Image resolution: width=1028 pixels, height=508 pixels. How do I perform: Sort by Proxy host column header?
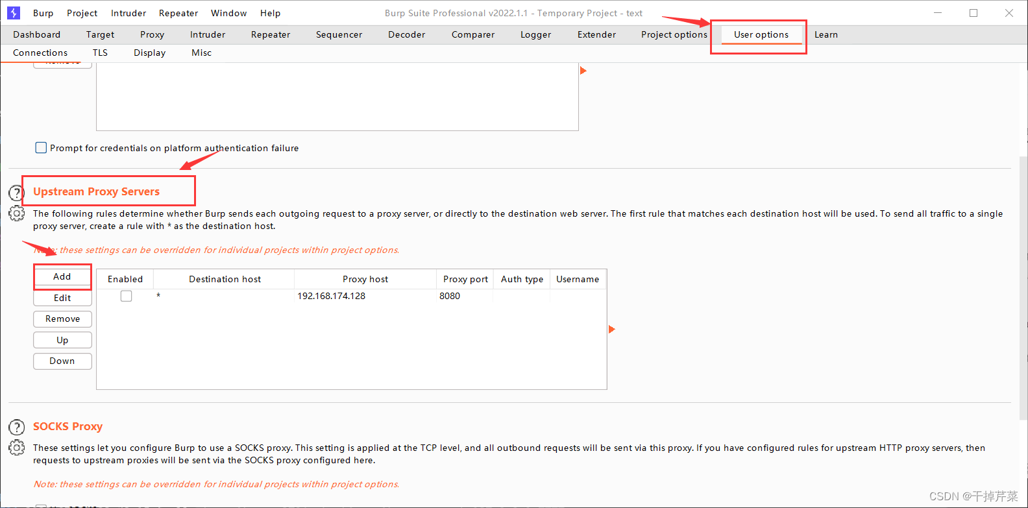point(365,279)
